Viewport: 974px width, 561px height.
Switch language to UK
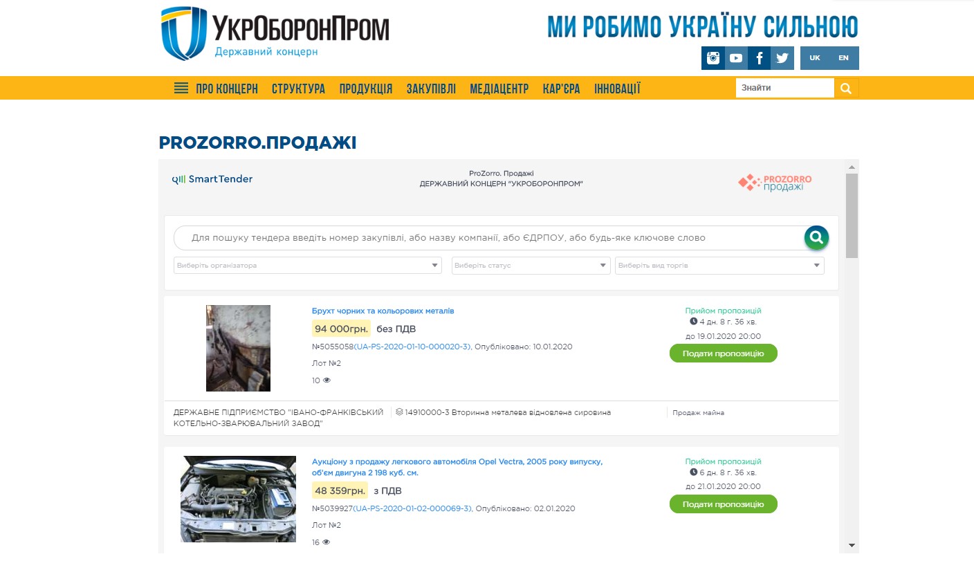(x=815, y=58)
